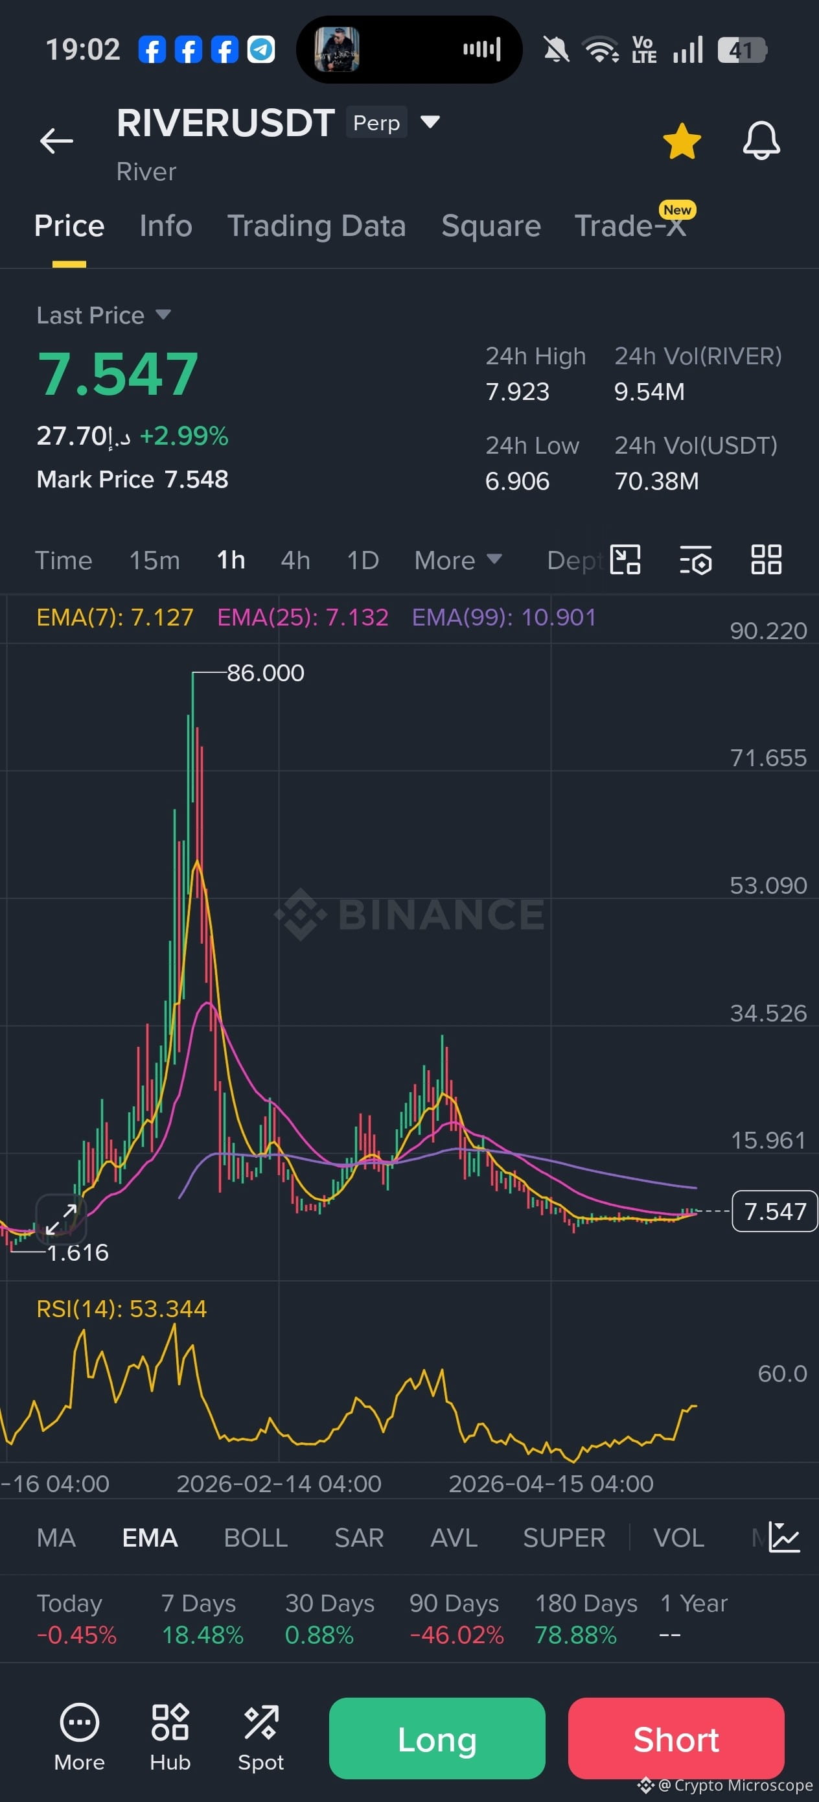This screenshot has height=1802, width=819.
Task: Tap the Long button
Action: click(437, 1738)
